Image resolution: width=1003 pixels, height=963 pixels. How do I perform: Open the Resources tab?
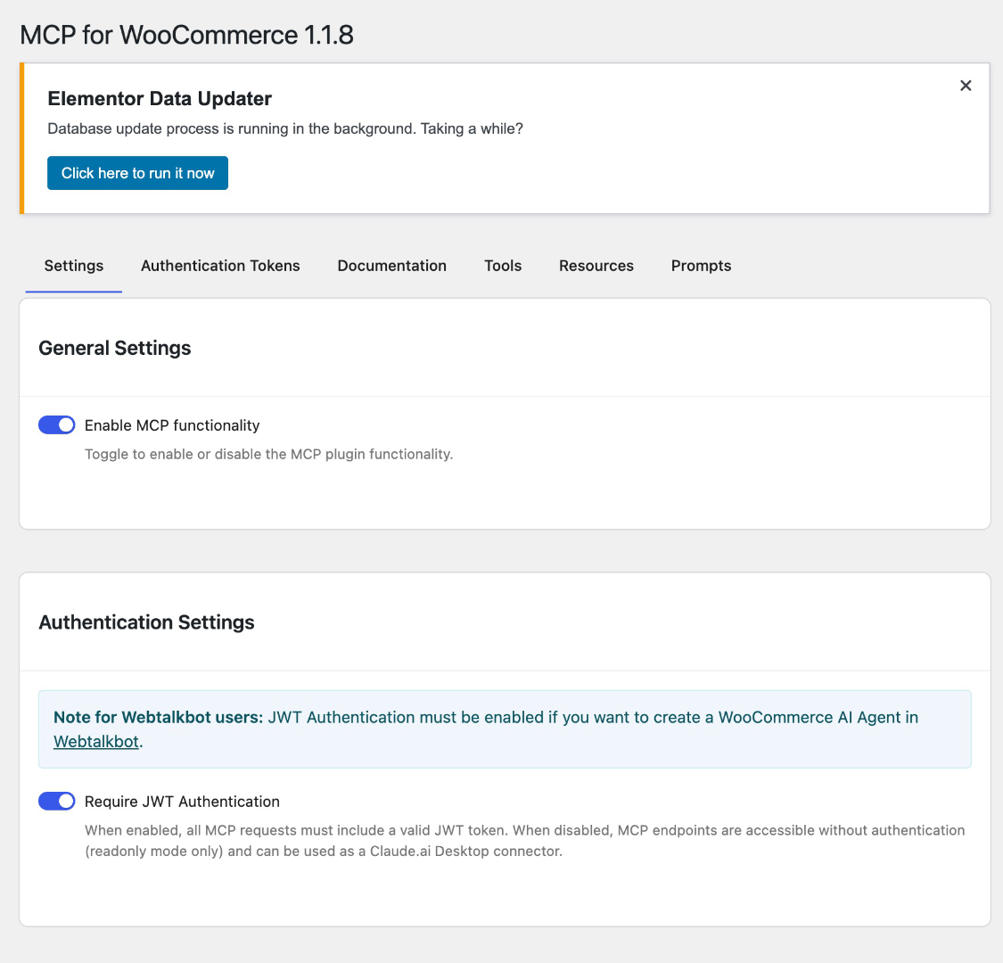click(596, 266)
